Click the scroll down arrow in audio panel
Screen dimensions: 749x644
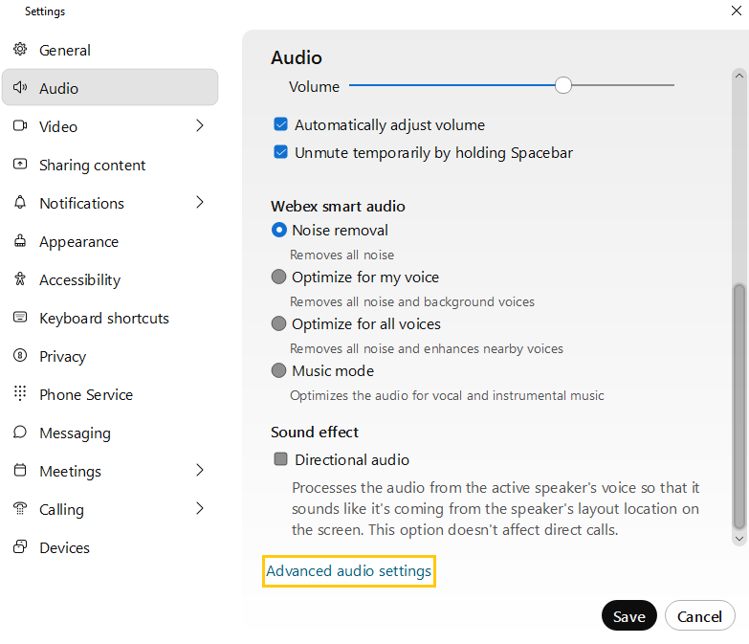pyautogui.click(x=738, y=539)
